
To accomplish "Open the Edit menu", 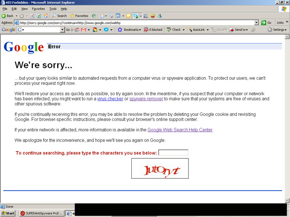I will pyautogui.click(x=14, y=9).
